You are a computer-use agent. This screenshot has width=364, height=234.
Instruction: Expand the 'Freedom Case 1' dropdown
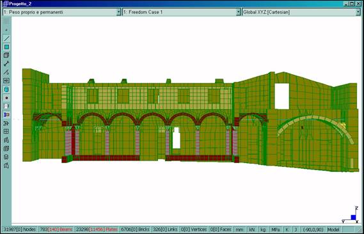(x=182, y=12)
